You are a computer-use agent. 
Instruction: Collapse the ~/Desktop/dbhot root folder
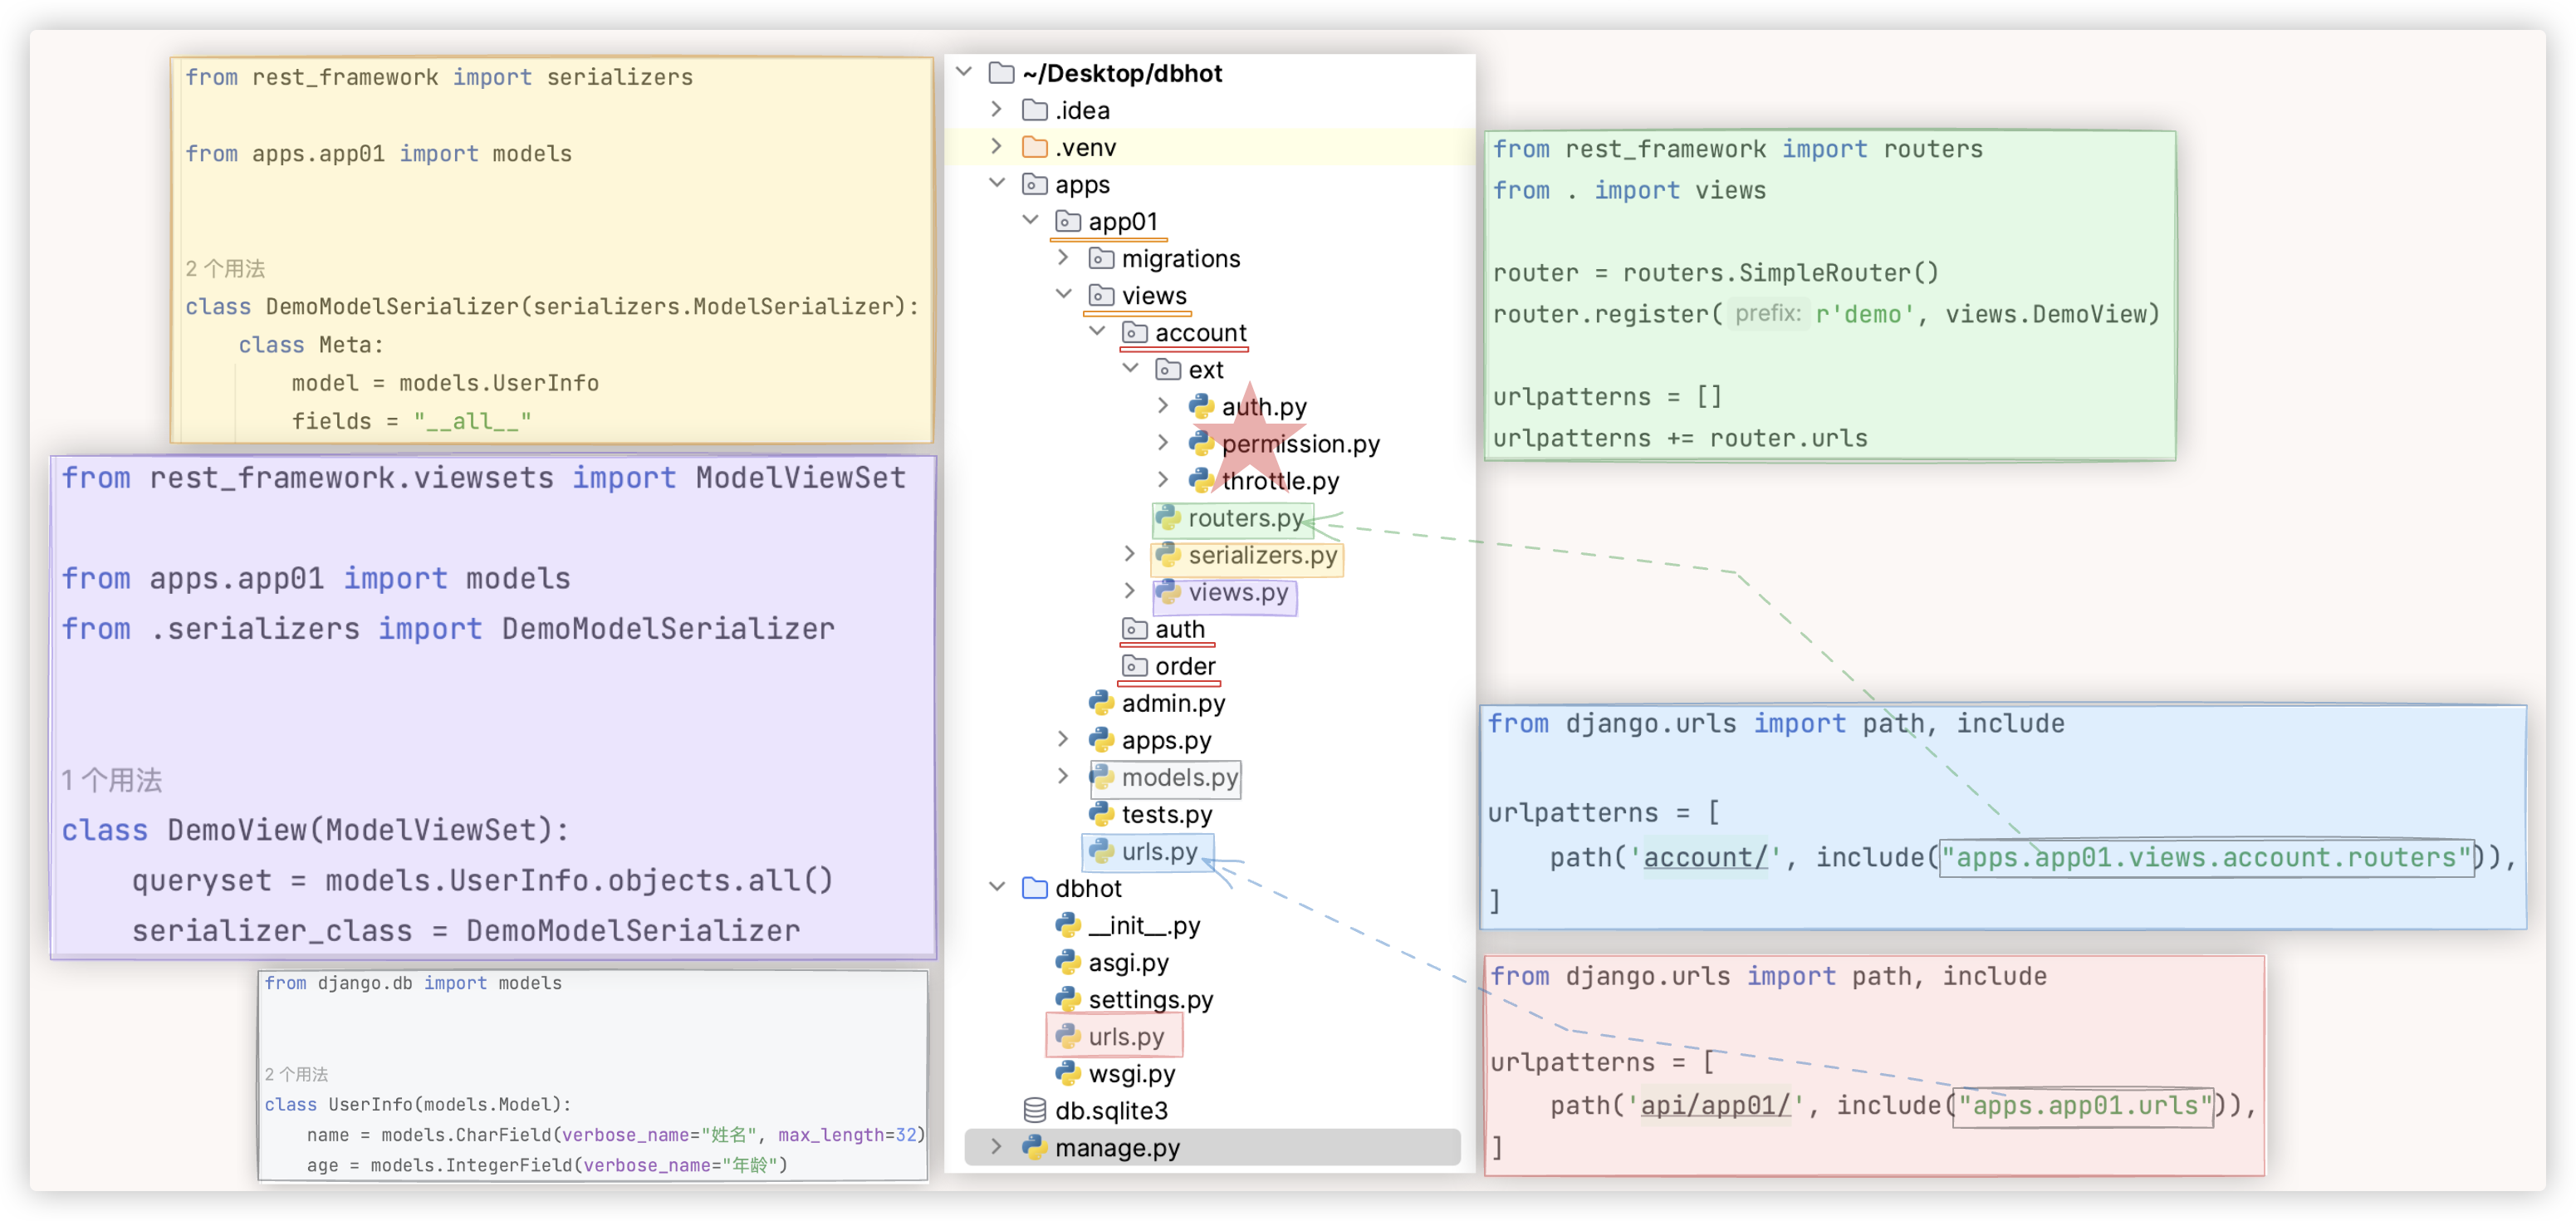click(x=964, y=72)
